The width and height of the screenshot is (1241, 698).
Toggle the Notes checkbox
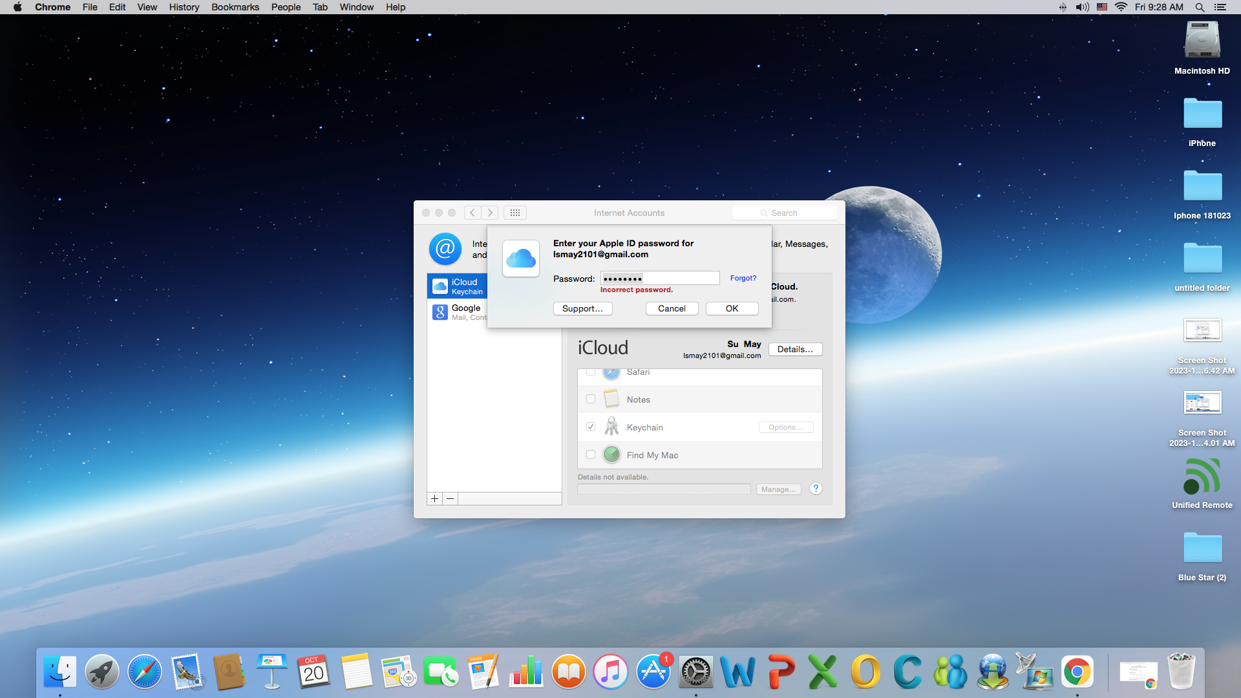[591, 399]
